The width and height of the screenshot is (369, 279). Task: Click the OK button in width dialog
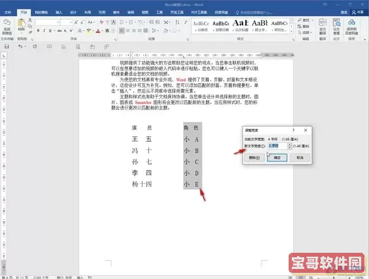(277, 157)
